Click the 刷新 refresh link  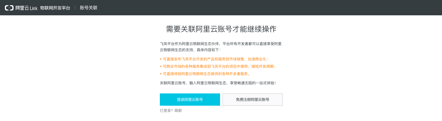[x=178, y=111]
